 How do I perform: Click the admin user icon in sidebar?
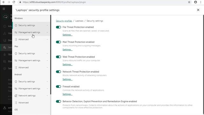pyautogui.click(x=4, y=108)
